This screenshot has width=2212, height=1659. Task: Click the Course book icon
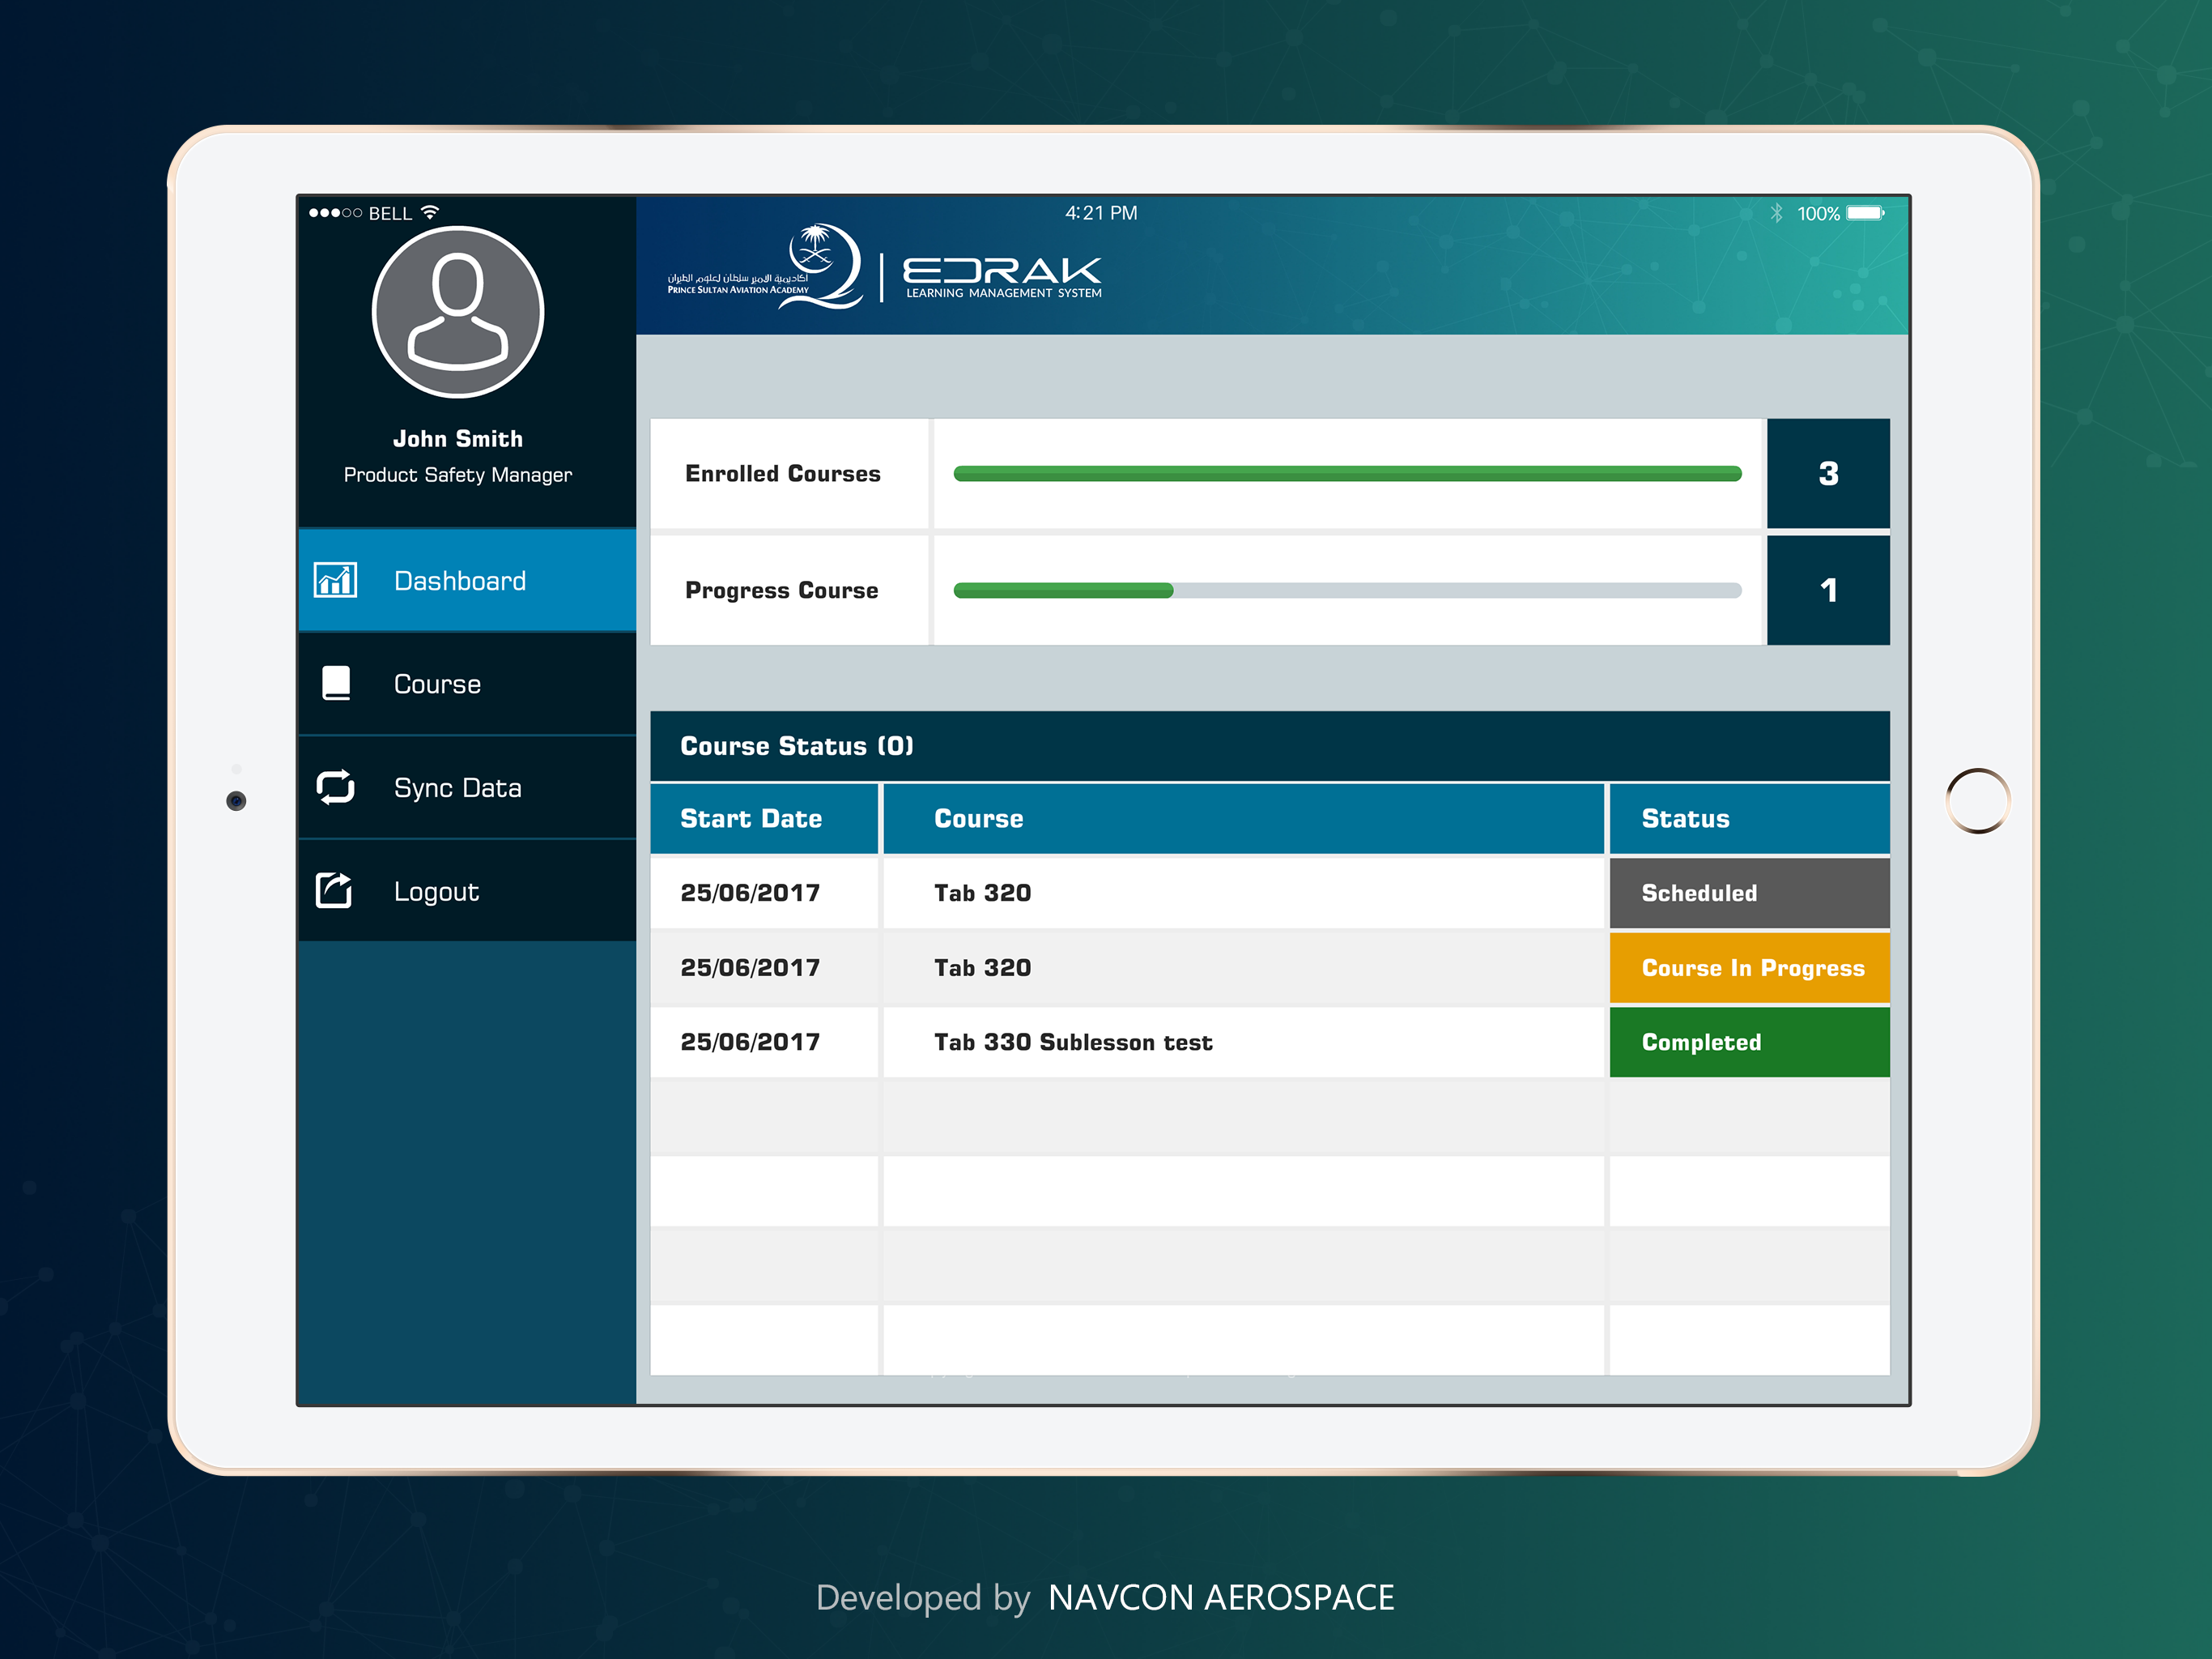pos(336,684)
